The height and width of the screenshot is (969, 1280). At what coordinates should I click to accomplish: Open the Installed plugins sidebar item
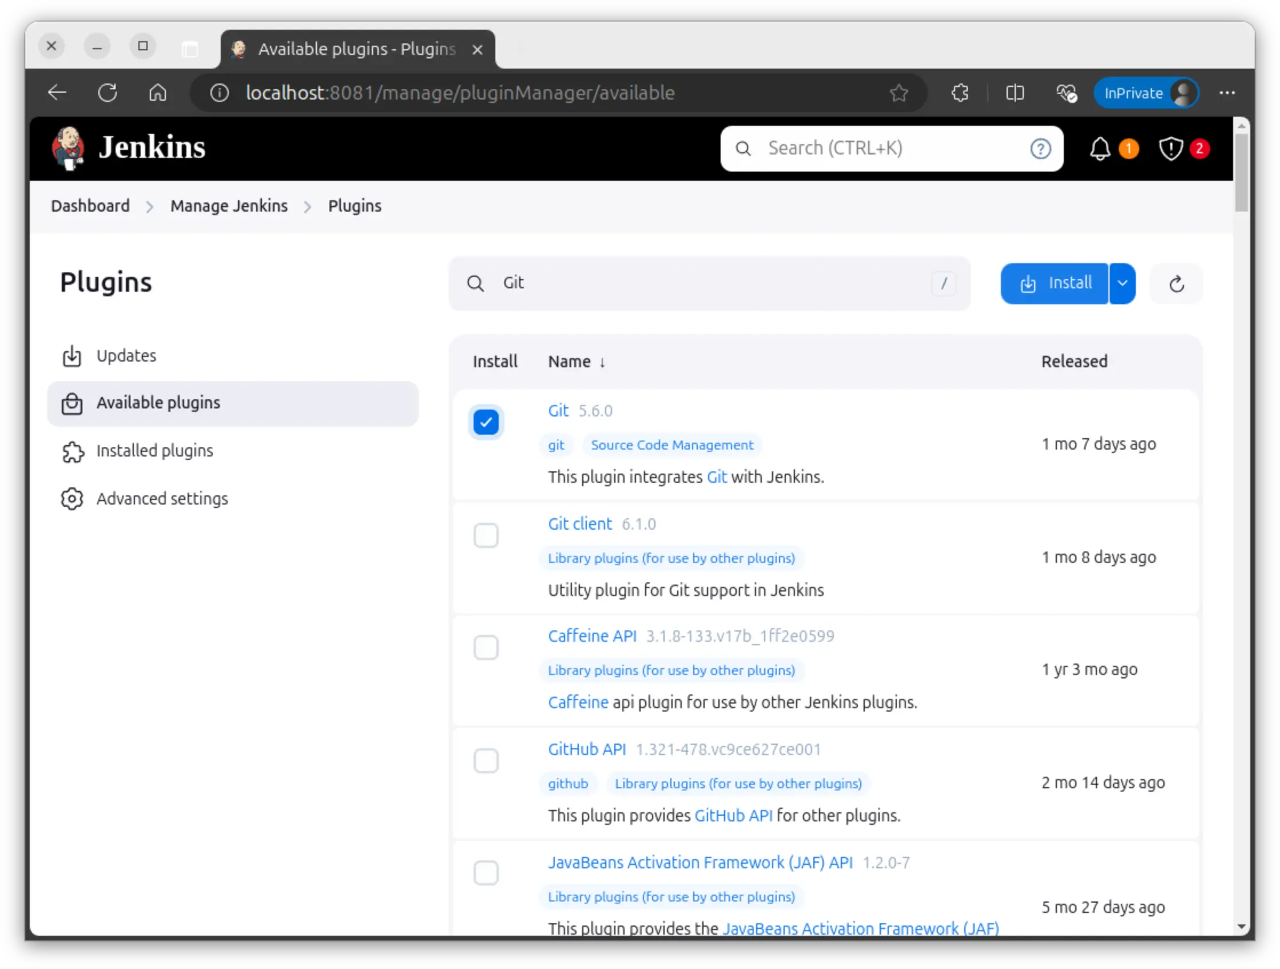tap(154, 451)
